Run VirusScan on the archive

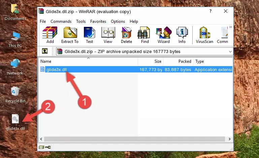[x=204, y=35]
